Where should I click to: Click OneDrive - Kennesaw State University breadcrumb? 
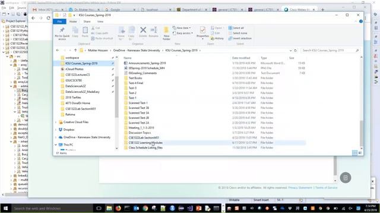coord(137,50)
